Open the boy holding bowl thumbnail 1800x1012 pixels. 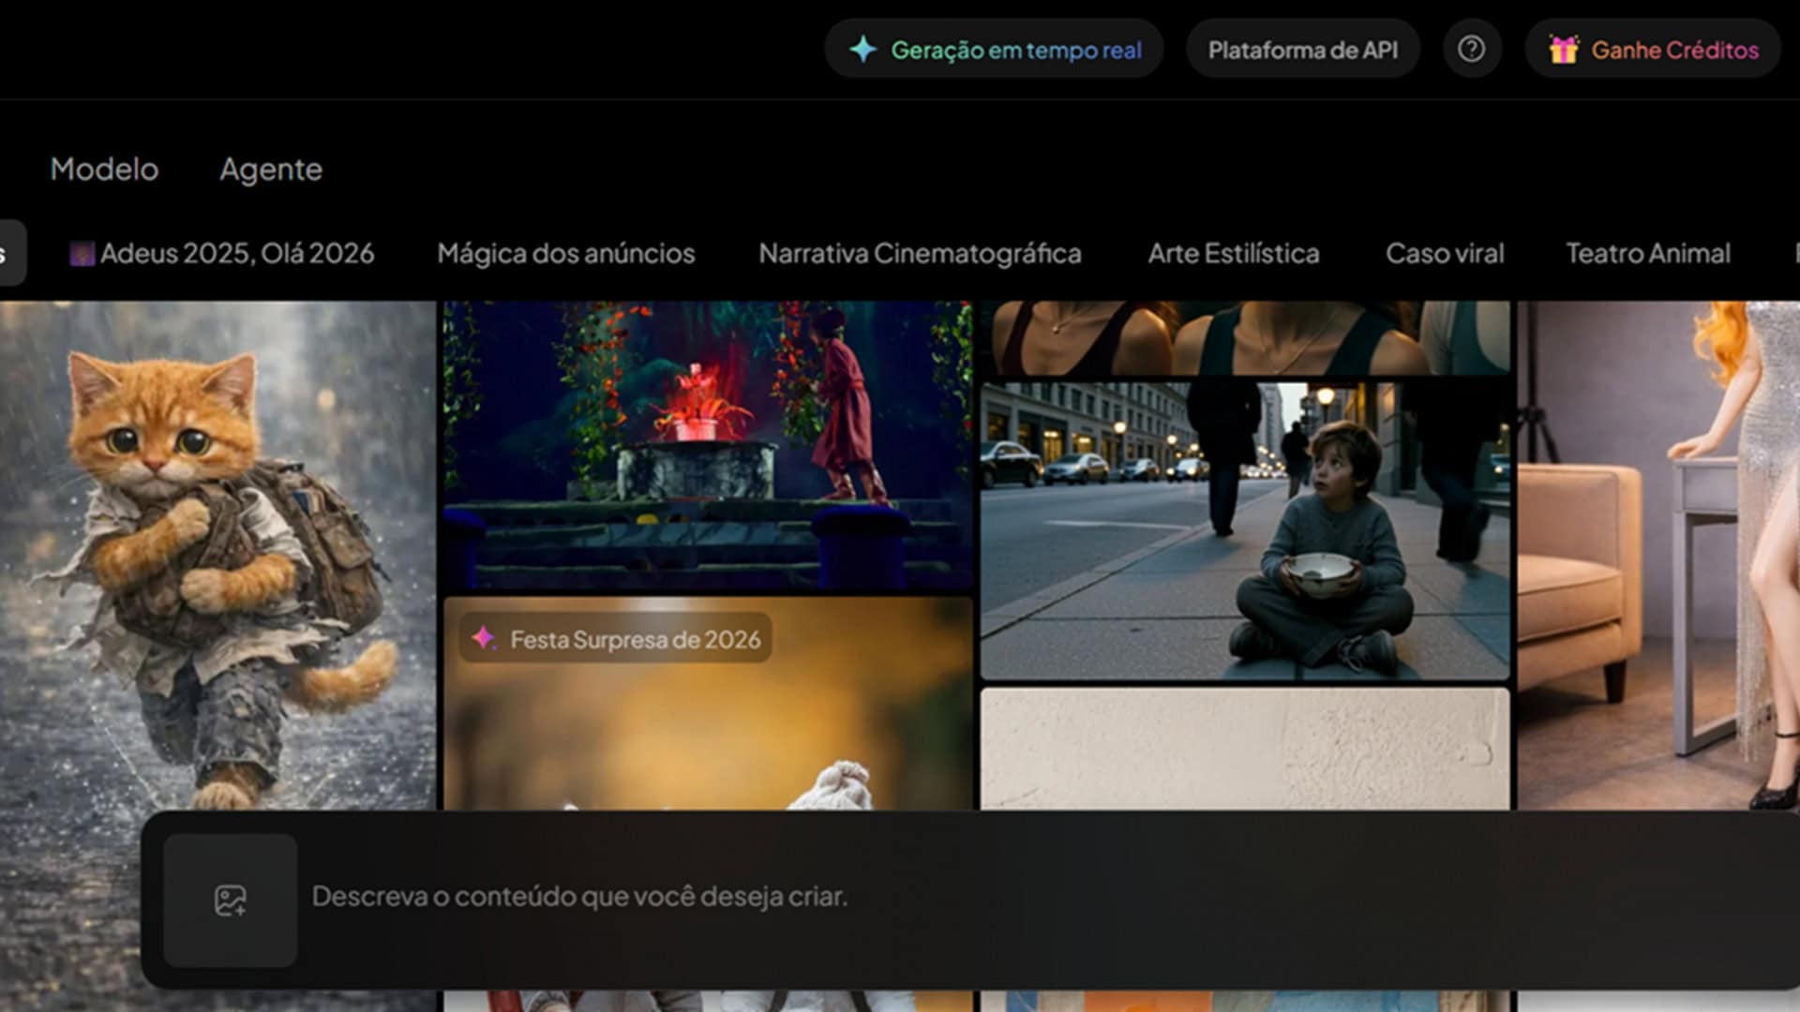1244,529
